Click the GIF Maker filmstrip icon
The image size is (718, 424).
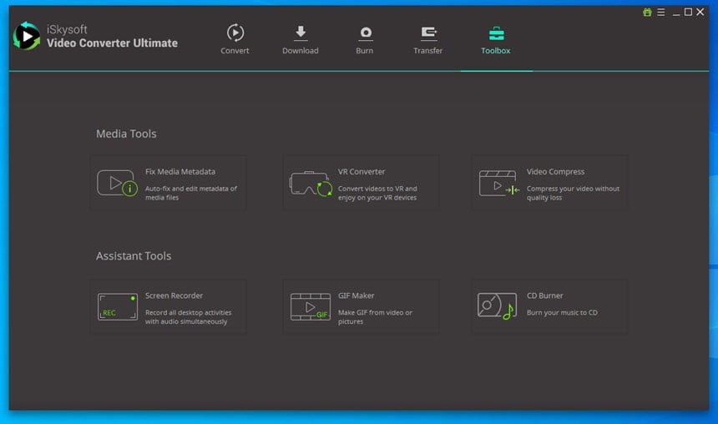310,306
